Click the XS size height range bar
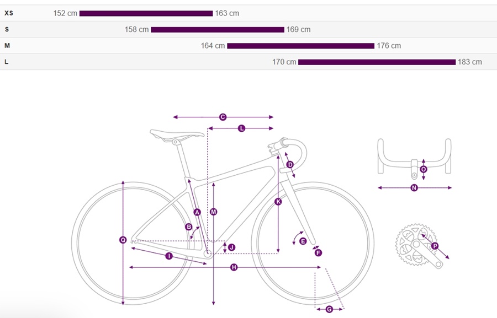497x318 pixels. click(x=146, y=13)
